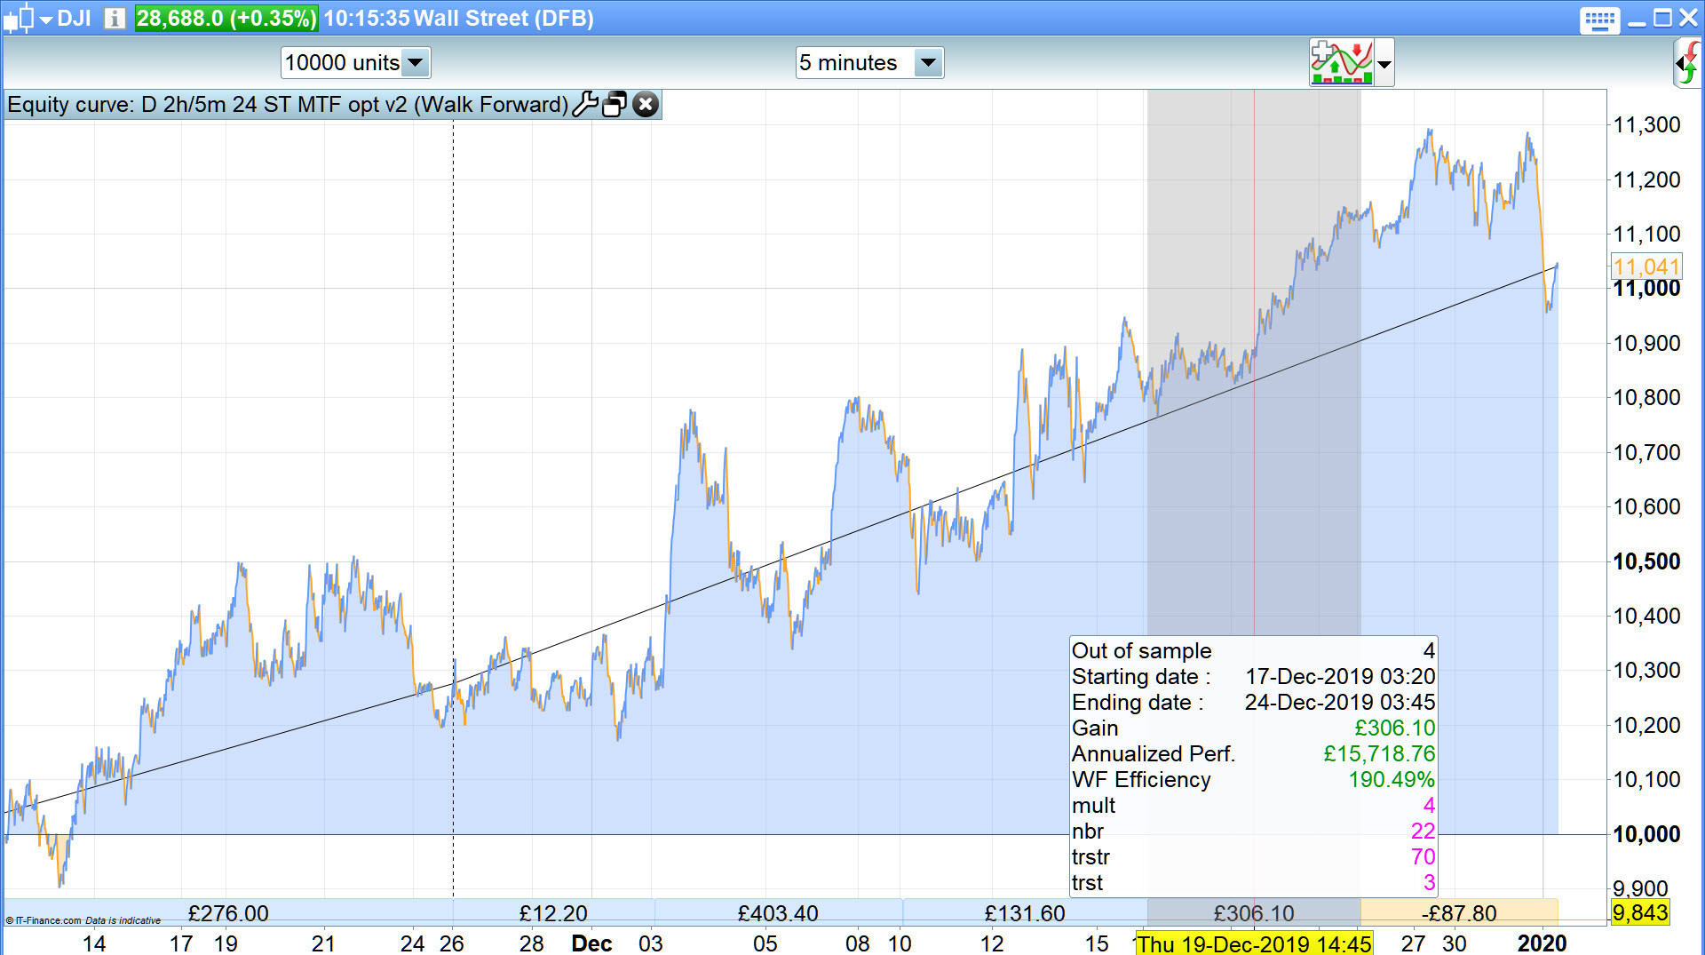Click the Gain value £306.10 in info box
The width and height of the screenshot is (1705, 955).
[1394, 728]
